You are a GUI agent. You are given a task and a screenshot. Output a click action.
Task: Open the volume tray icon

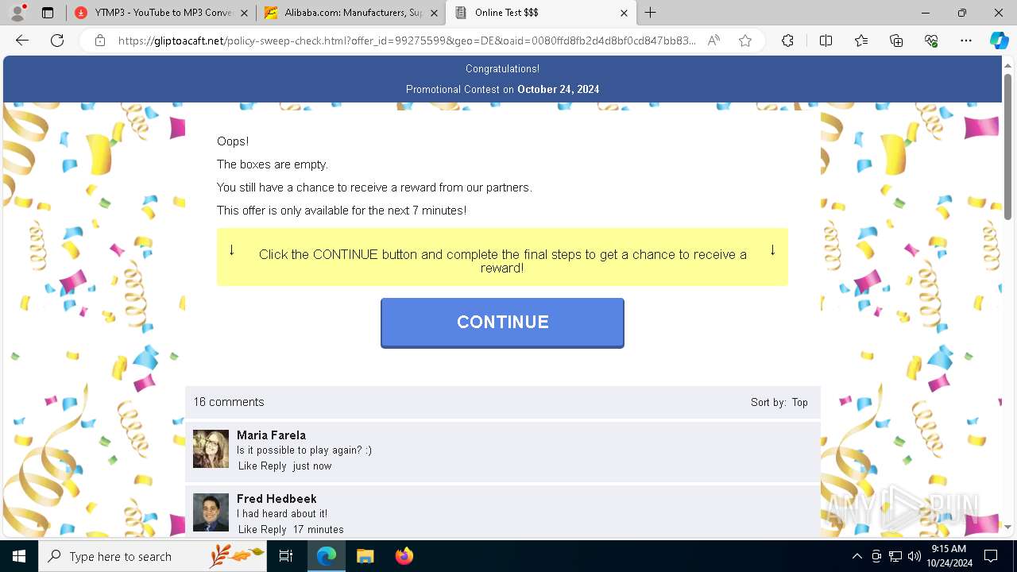[x=915, y=556]
